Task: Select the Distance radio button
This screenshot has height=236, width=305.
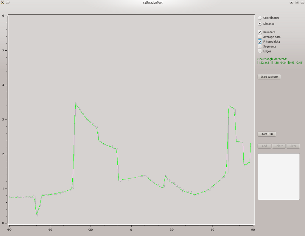Action: [260, 24]
